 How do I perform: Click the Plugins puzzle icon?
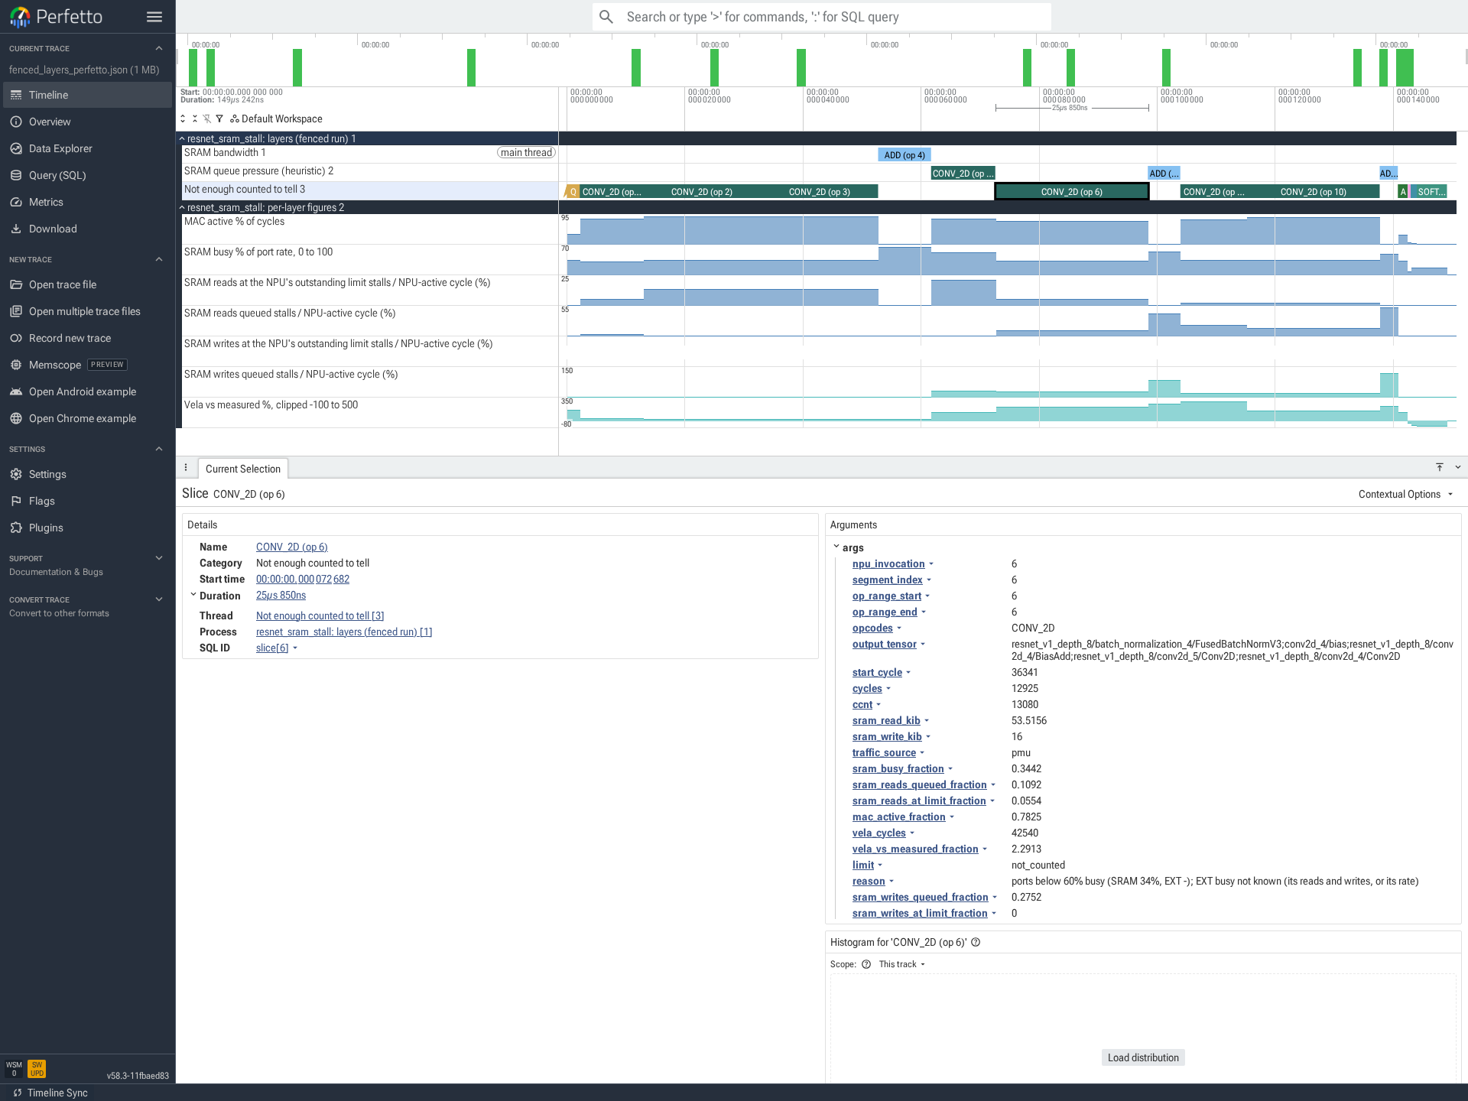16,528
